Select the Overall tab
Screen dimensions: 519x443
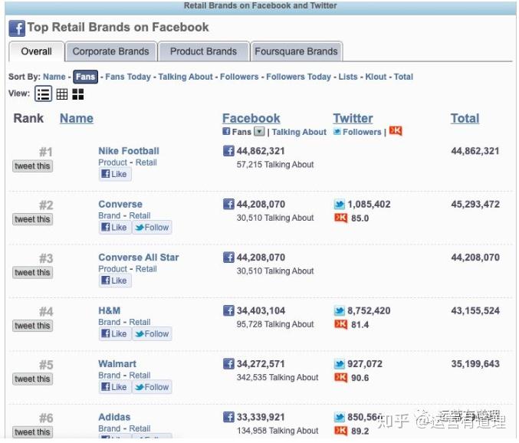36,51
